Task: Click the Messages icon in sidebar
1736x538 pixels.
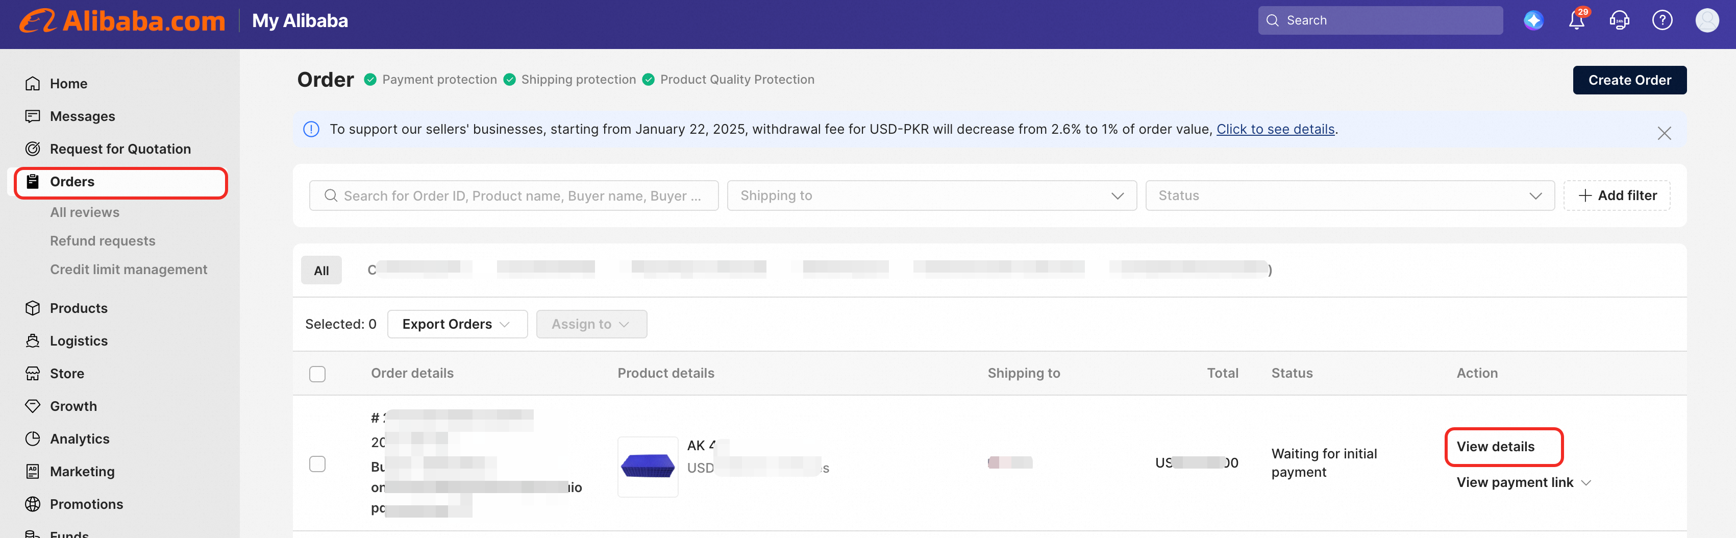Action: 32,116
